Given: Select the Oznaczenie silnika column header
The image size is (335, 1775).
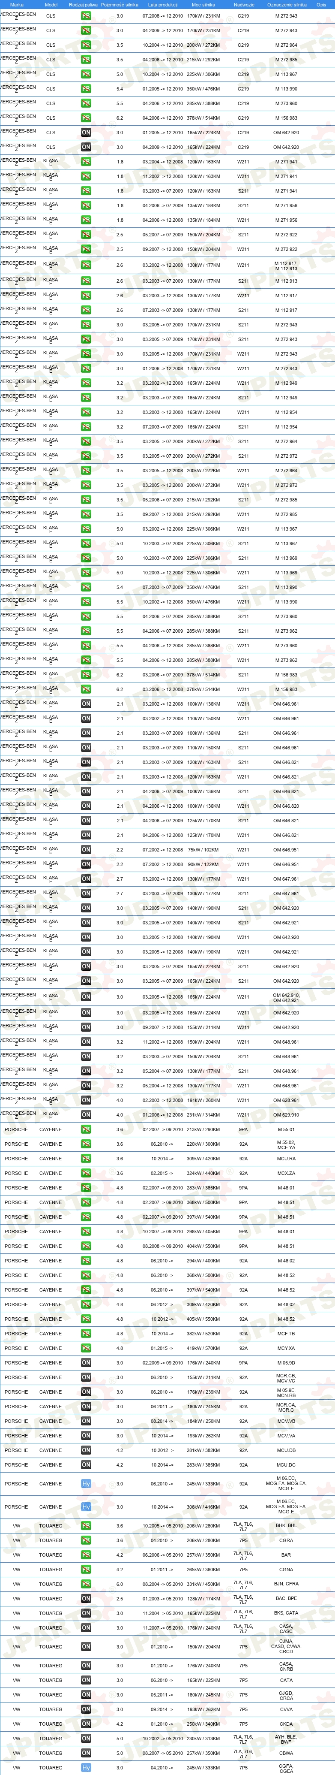Looking at the screenshot, I should (287, 4).
